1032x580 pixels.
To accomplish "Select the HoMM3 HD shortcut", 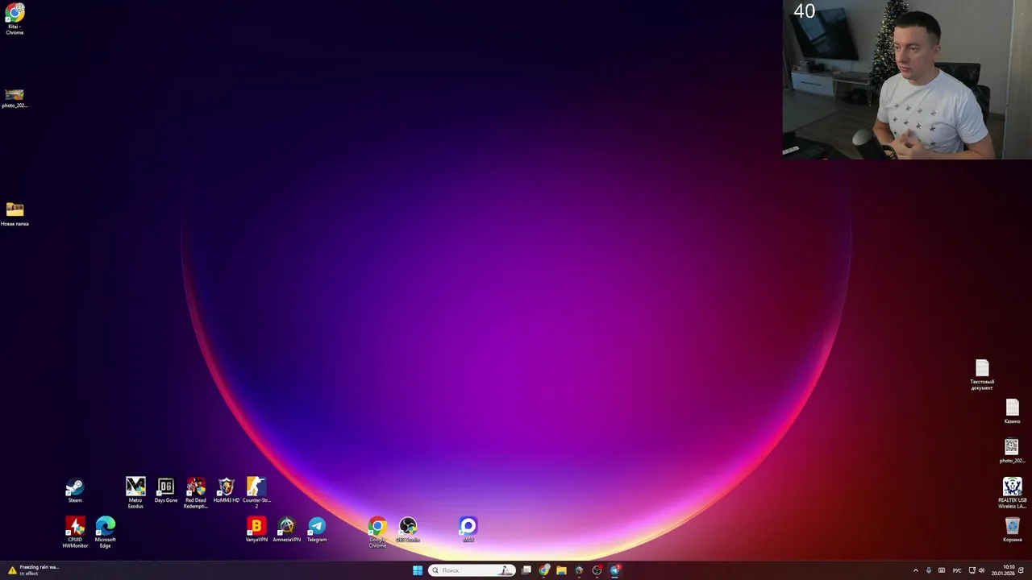I will [227, 491].
